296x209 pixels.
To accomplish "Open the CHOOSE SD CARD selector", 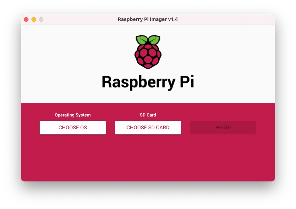I will pyautogui.click(x=148, y=128).
